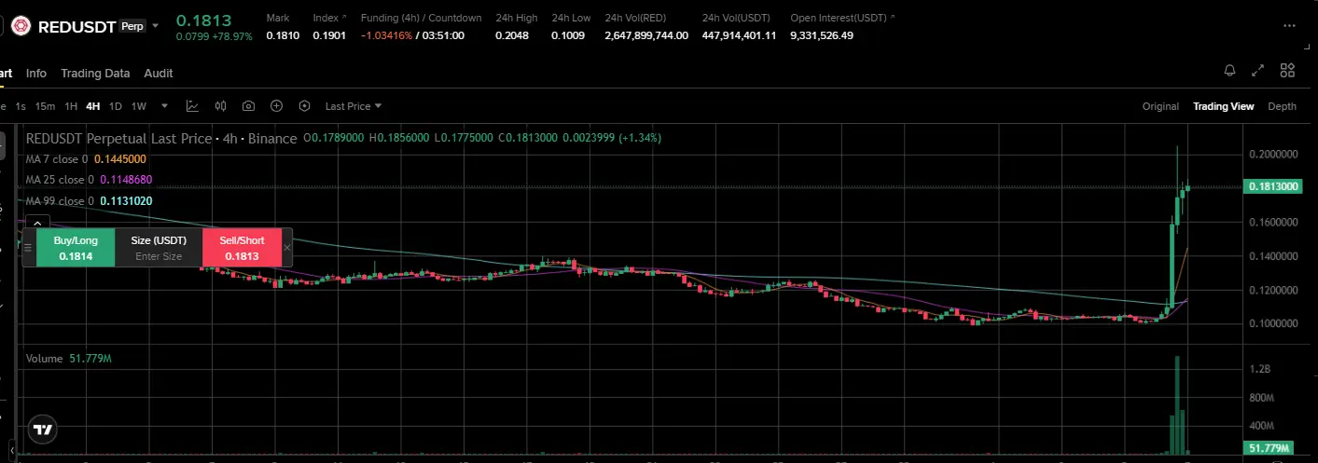Select the 1H interval

click(71, 106)
